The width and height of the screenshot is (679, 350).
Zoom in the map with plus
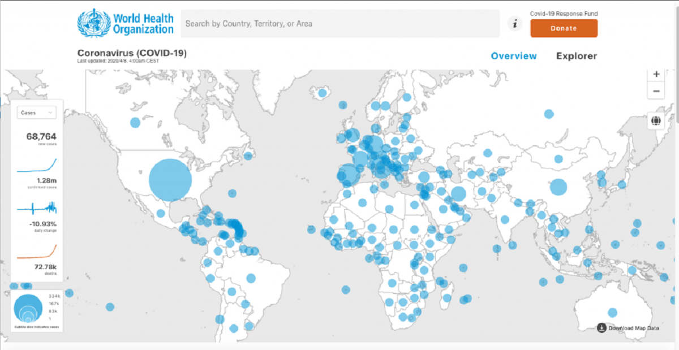tap(656, 74)
